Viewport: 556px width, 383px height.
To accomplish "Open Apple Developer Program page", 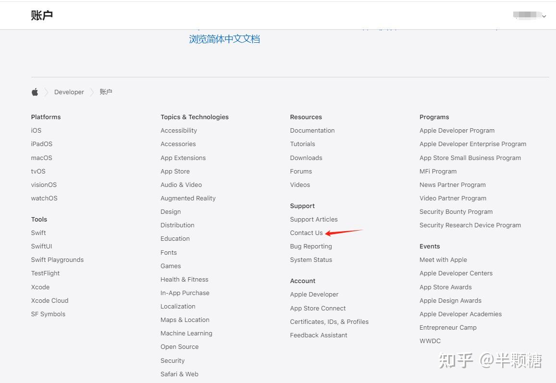I will (x=457, y=131).
